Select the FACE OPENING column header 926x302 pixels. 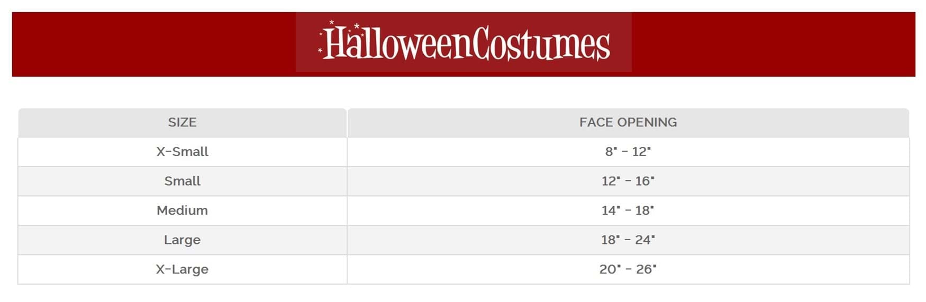pos(628,123)
